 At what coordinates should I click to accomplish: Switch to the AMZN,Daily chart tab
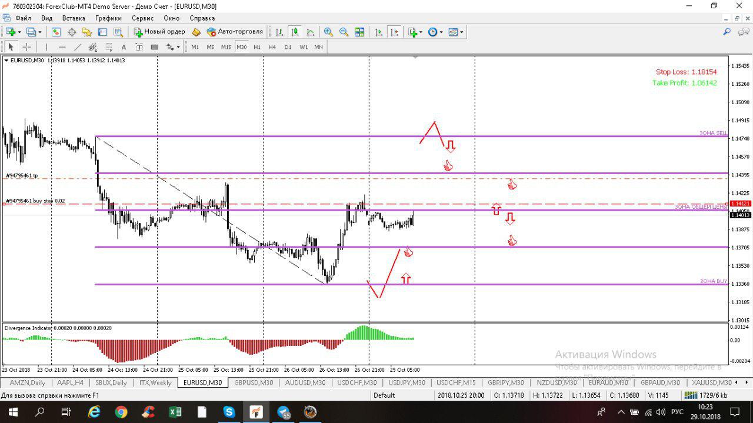27,382
